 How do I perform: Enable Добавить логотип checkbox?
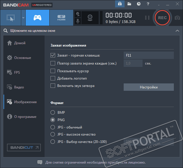[x=53, y=78]
